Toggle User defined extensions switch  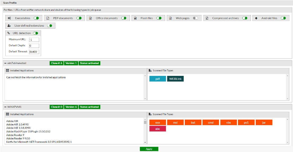[x=50, y=26]
